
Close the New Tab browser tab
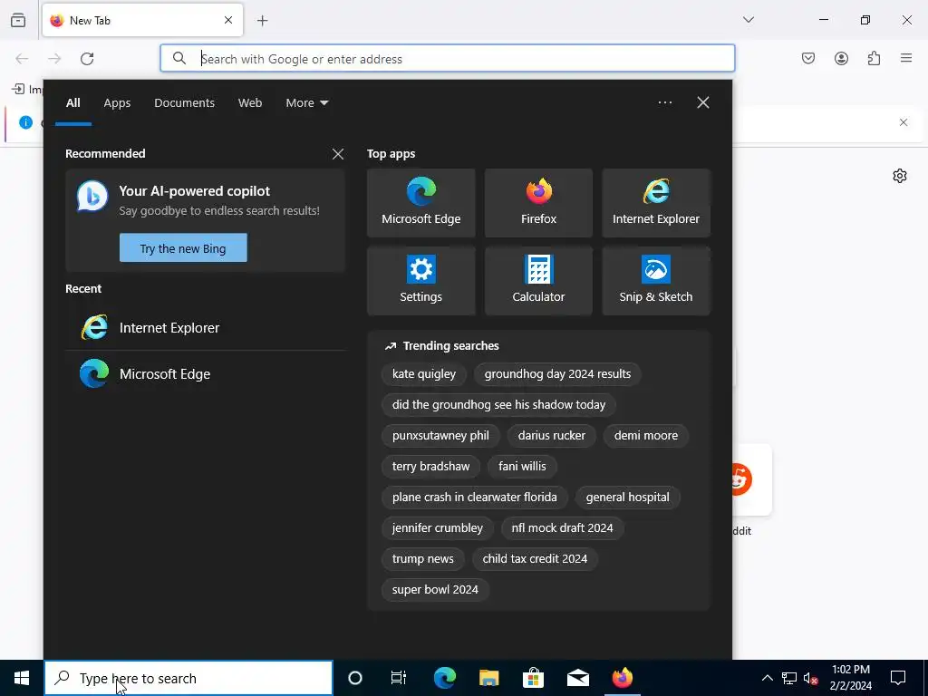click(x=228, y=20)
